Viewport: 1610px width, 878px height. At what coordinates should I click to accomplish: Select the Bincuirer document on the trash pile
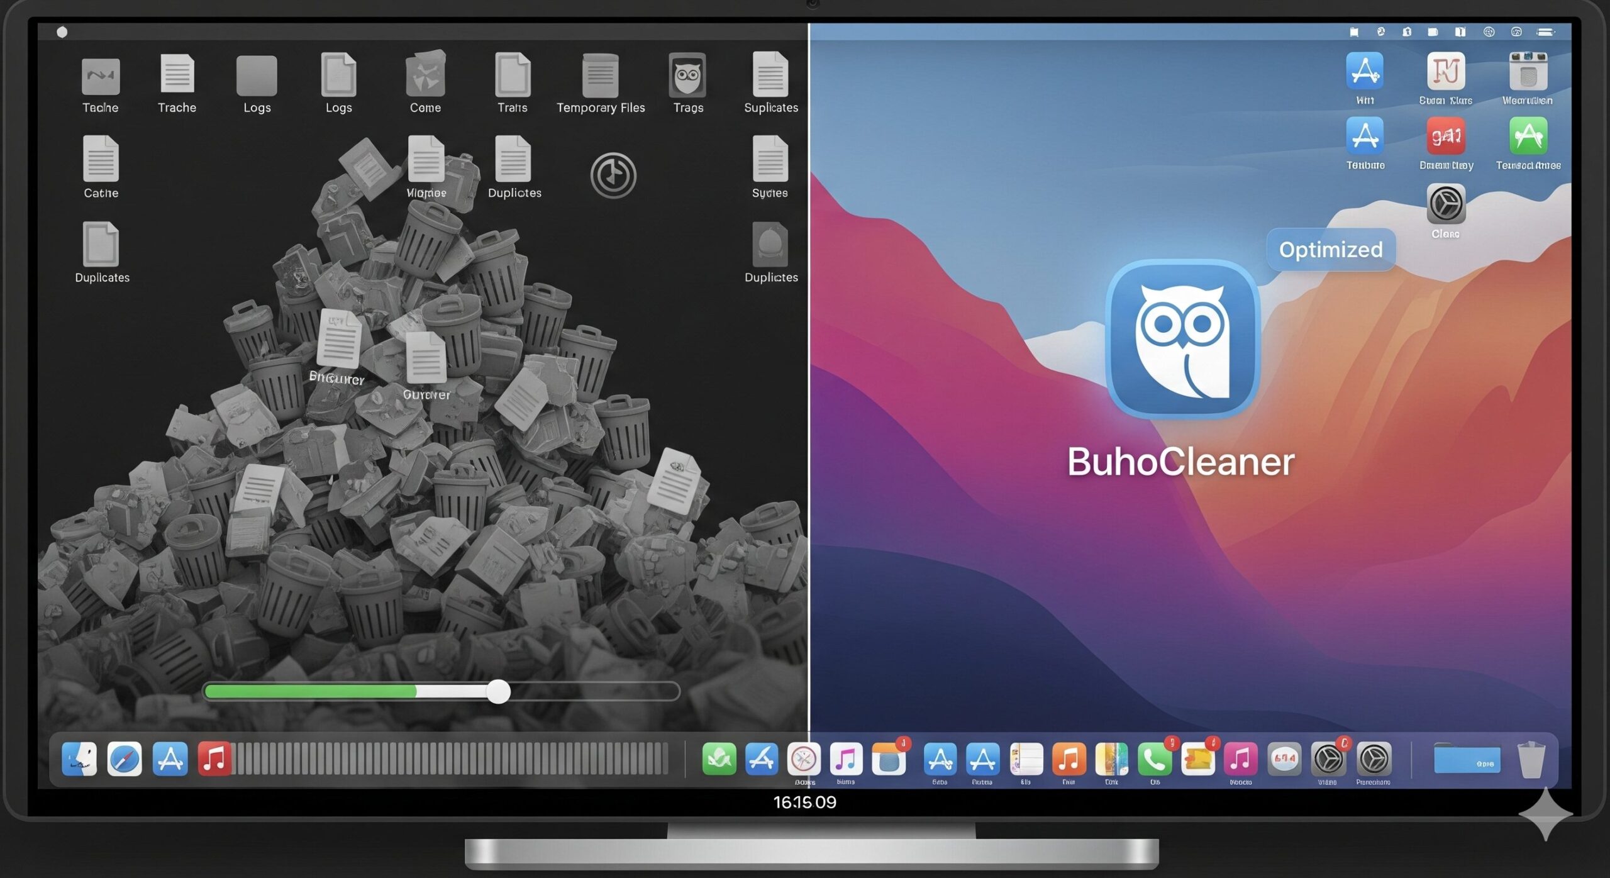click(x=338, y=338)
